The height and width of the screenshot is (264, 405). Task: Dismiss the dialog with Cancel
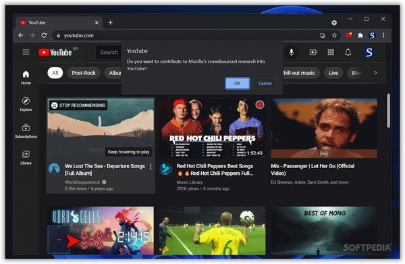point(265,83)
